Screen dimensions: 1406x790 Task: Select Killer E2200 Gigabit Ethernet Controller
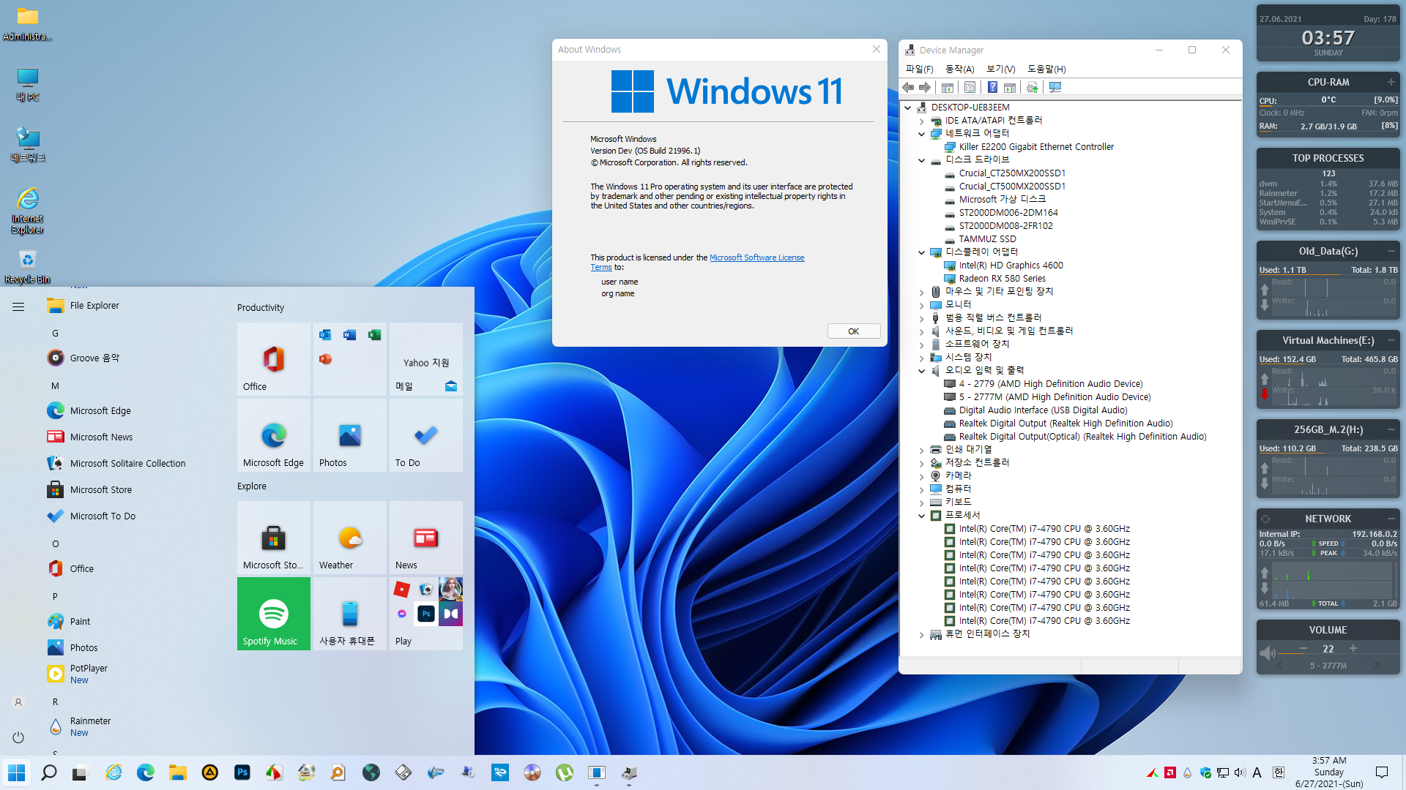coord(1036,147)
